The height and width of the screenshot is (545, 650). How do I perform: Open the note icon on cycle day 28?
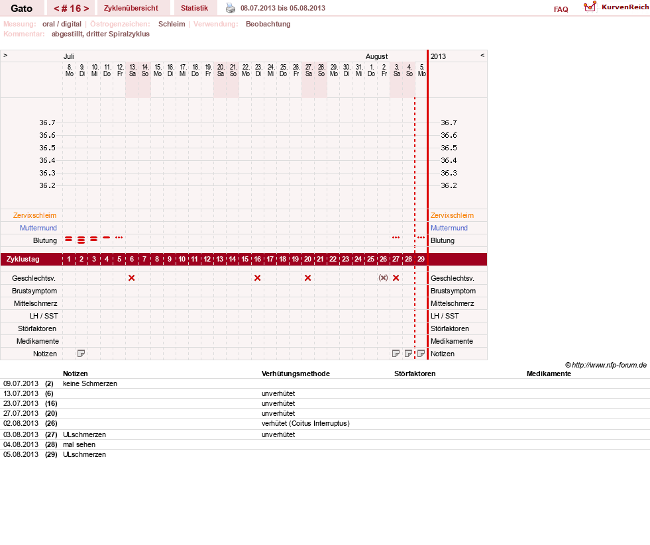tap(408, 354)
